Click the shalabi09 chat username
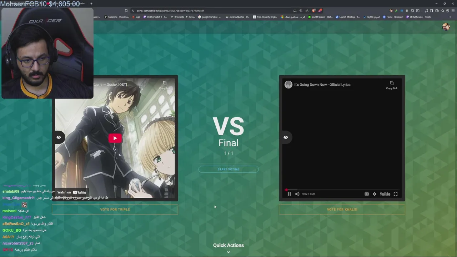 click(11, 192)
